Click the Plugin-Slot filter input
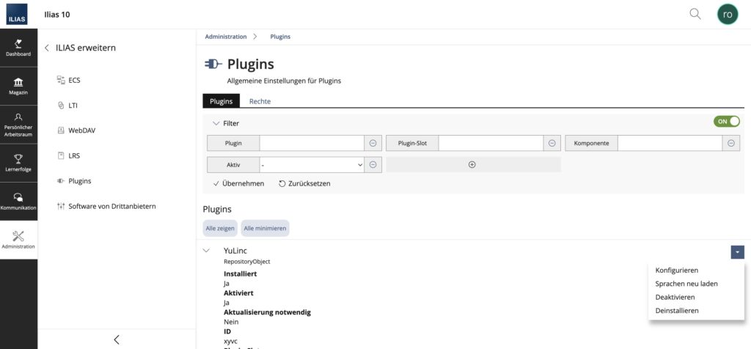Viewport: 751px width, 349px height. click(x=491, y=144)
